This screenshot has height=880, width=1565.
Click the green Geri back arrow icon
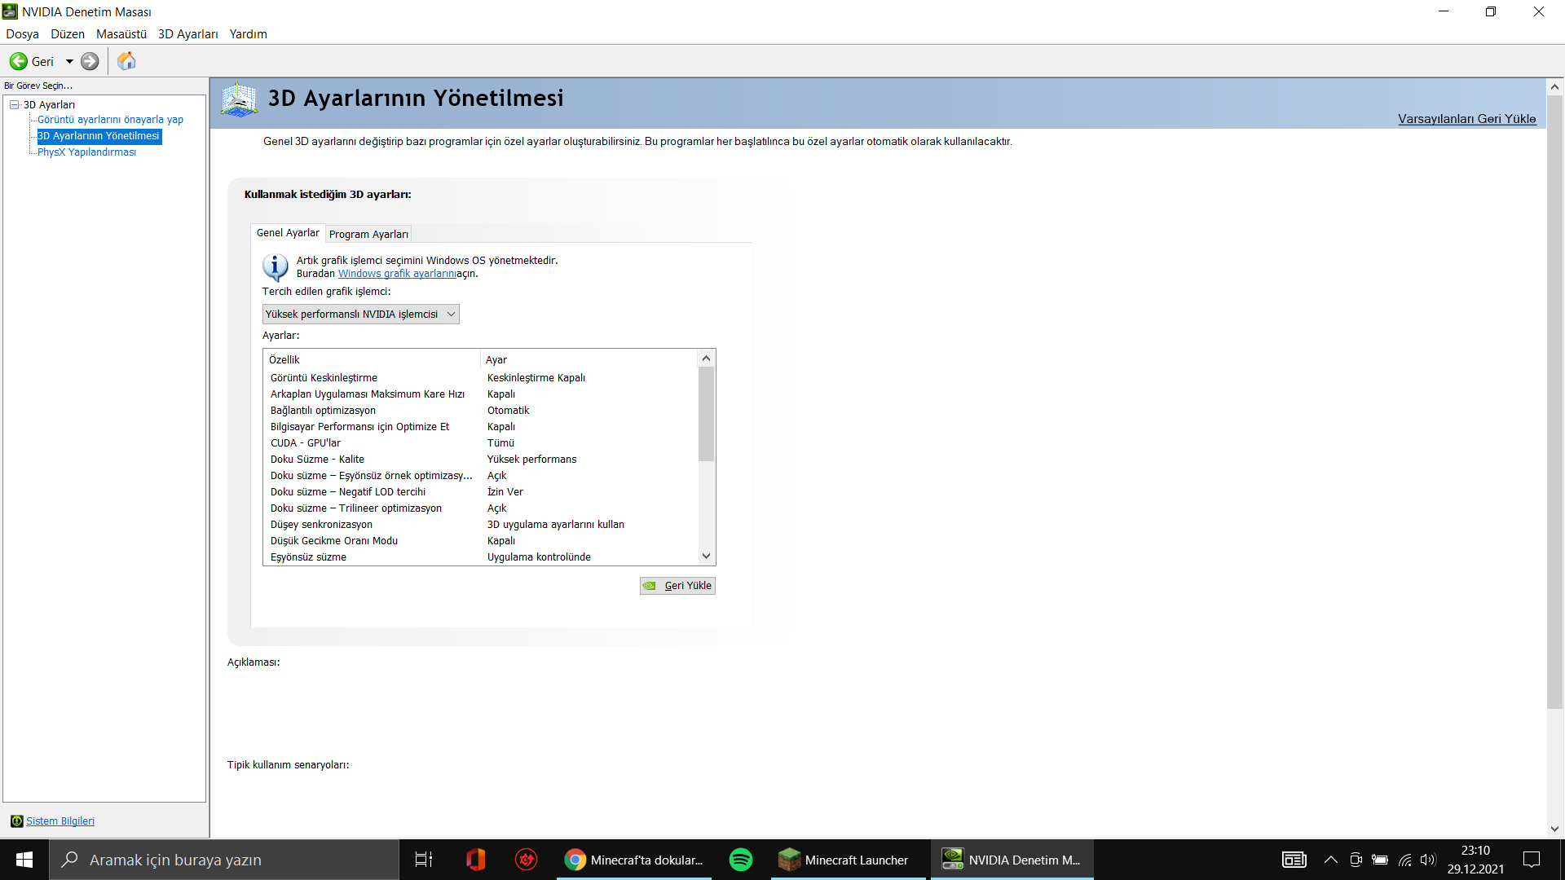coord(18,61)
